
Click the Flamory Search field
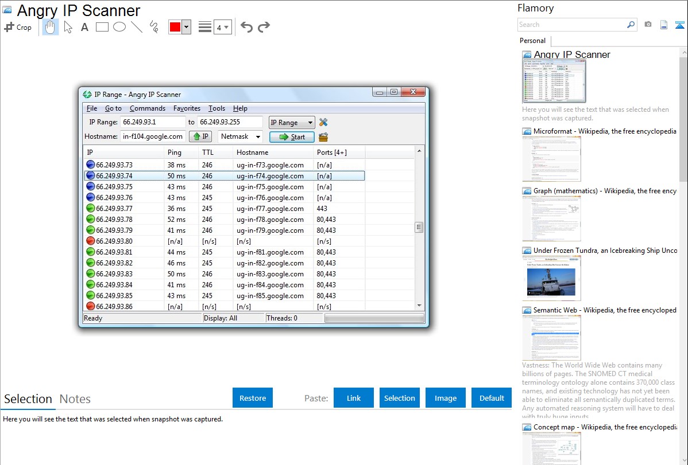click(x=572, y=25)
